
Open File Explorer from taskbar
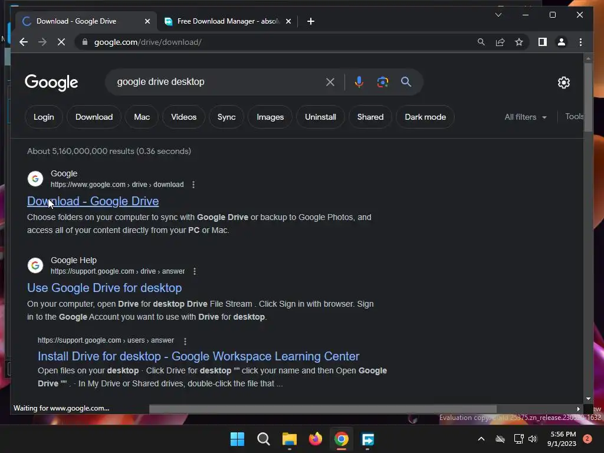click(289, 439)
